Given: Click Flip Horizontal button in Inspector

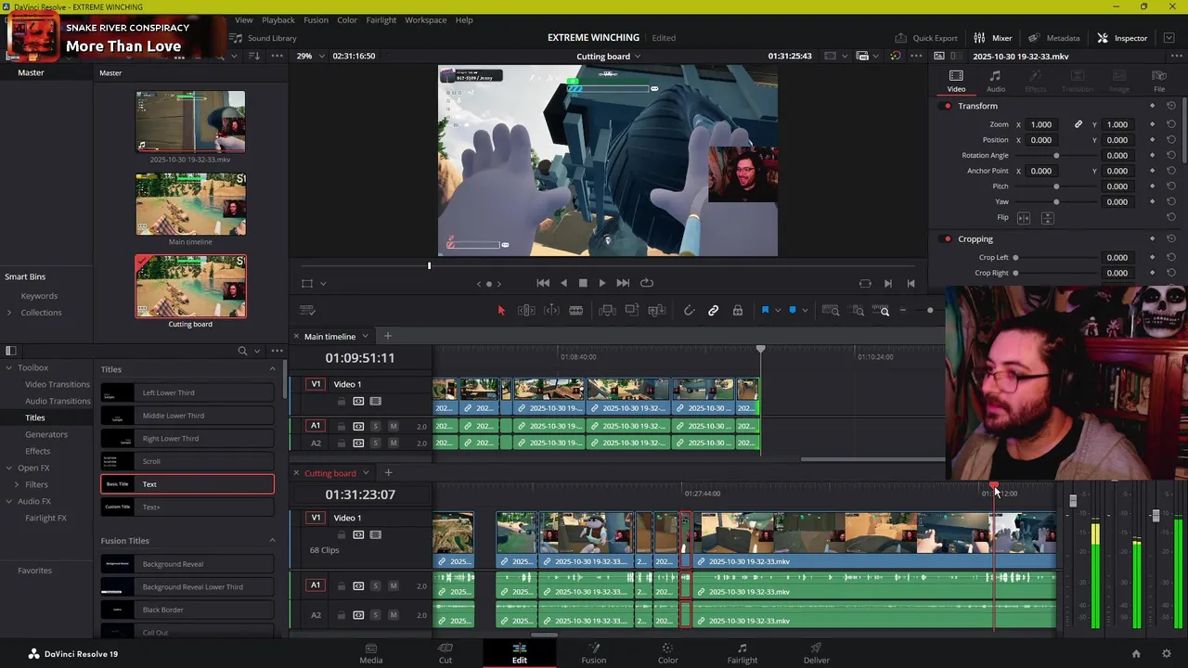Looking at the screenshot, I should click(x=1024, y=218).
